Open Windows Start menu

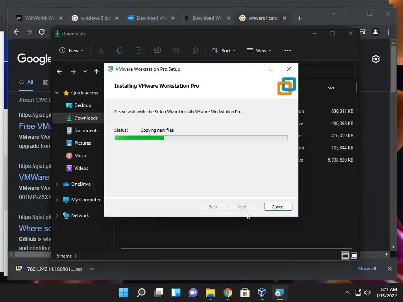(x=124, y=293)
